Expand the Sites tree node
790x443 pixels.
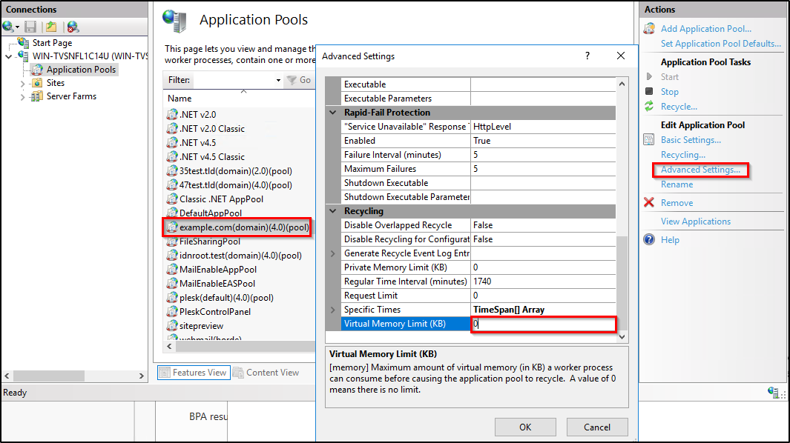point(22,84)
